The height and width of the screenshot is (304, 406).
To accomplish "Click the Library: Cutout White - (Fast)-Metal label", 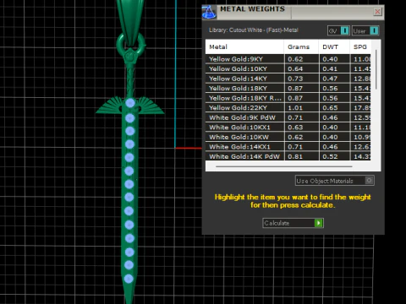I will click(x=254, y=30).
